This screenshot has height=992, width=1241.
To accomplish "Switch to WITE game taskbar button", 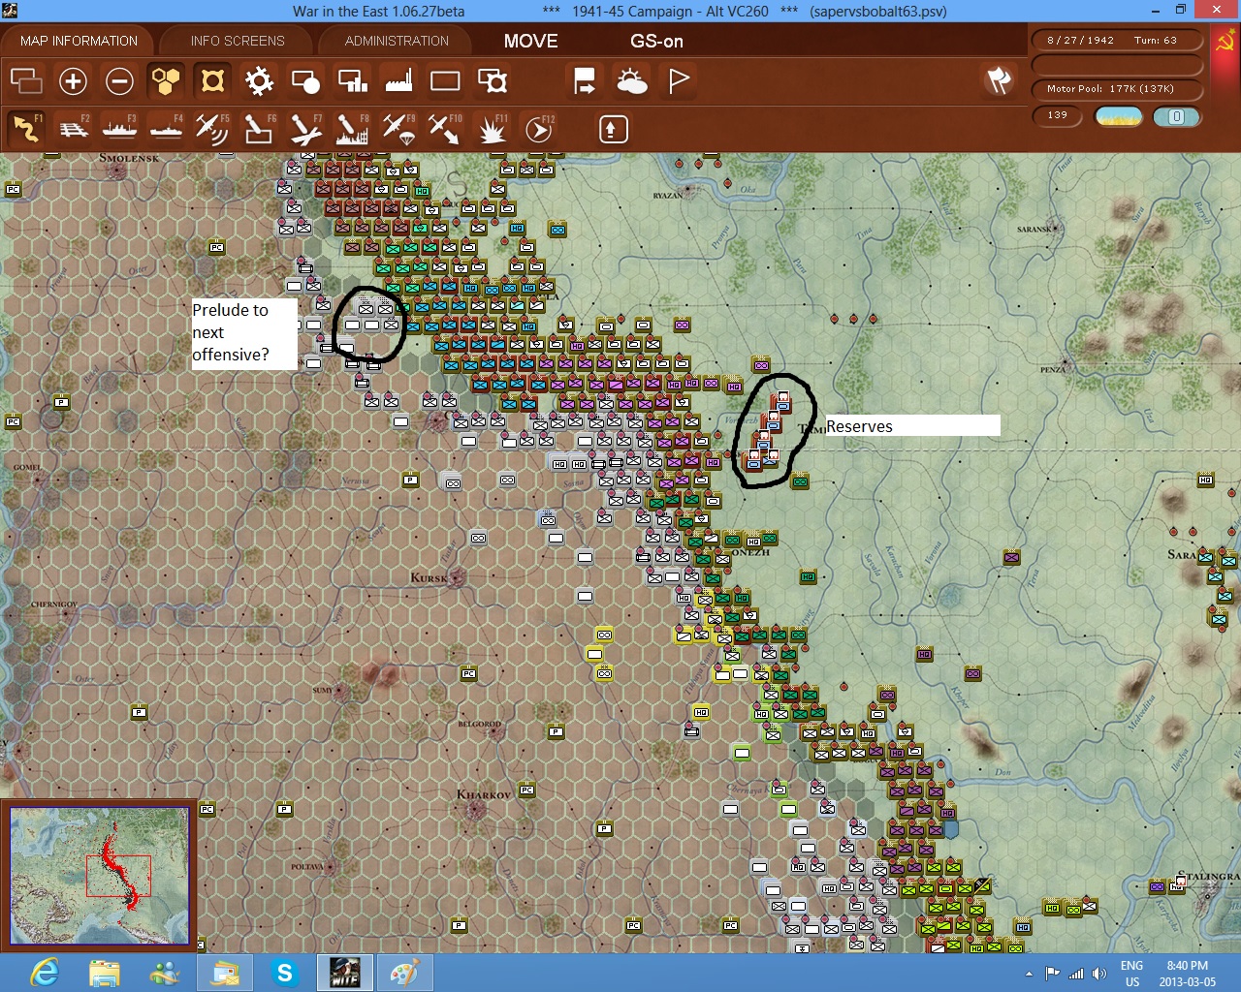I will coord(345,973).
